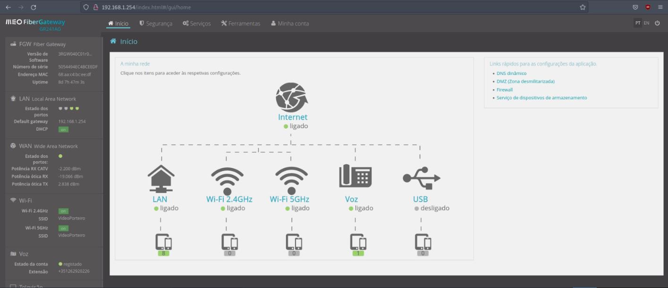Toggle Wi-Fi 2.4GHz on badge in sidebar
The width and height of the screenshot is (668, 288).
[x=63, y=211]
